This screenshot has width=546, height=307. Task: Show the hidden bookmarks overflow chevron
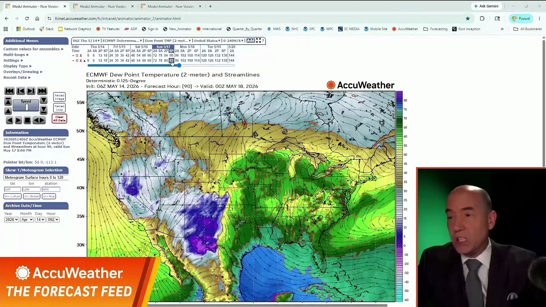pos(502,29)
